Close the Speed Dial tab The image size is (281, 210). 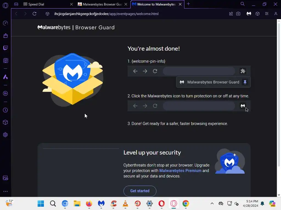(72, 4)
